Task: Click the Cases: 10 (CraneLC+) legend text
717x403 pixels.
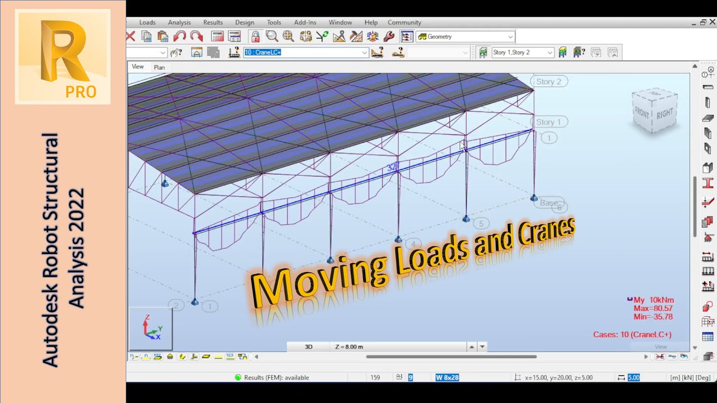Action: click(632, 335)
